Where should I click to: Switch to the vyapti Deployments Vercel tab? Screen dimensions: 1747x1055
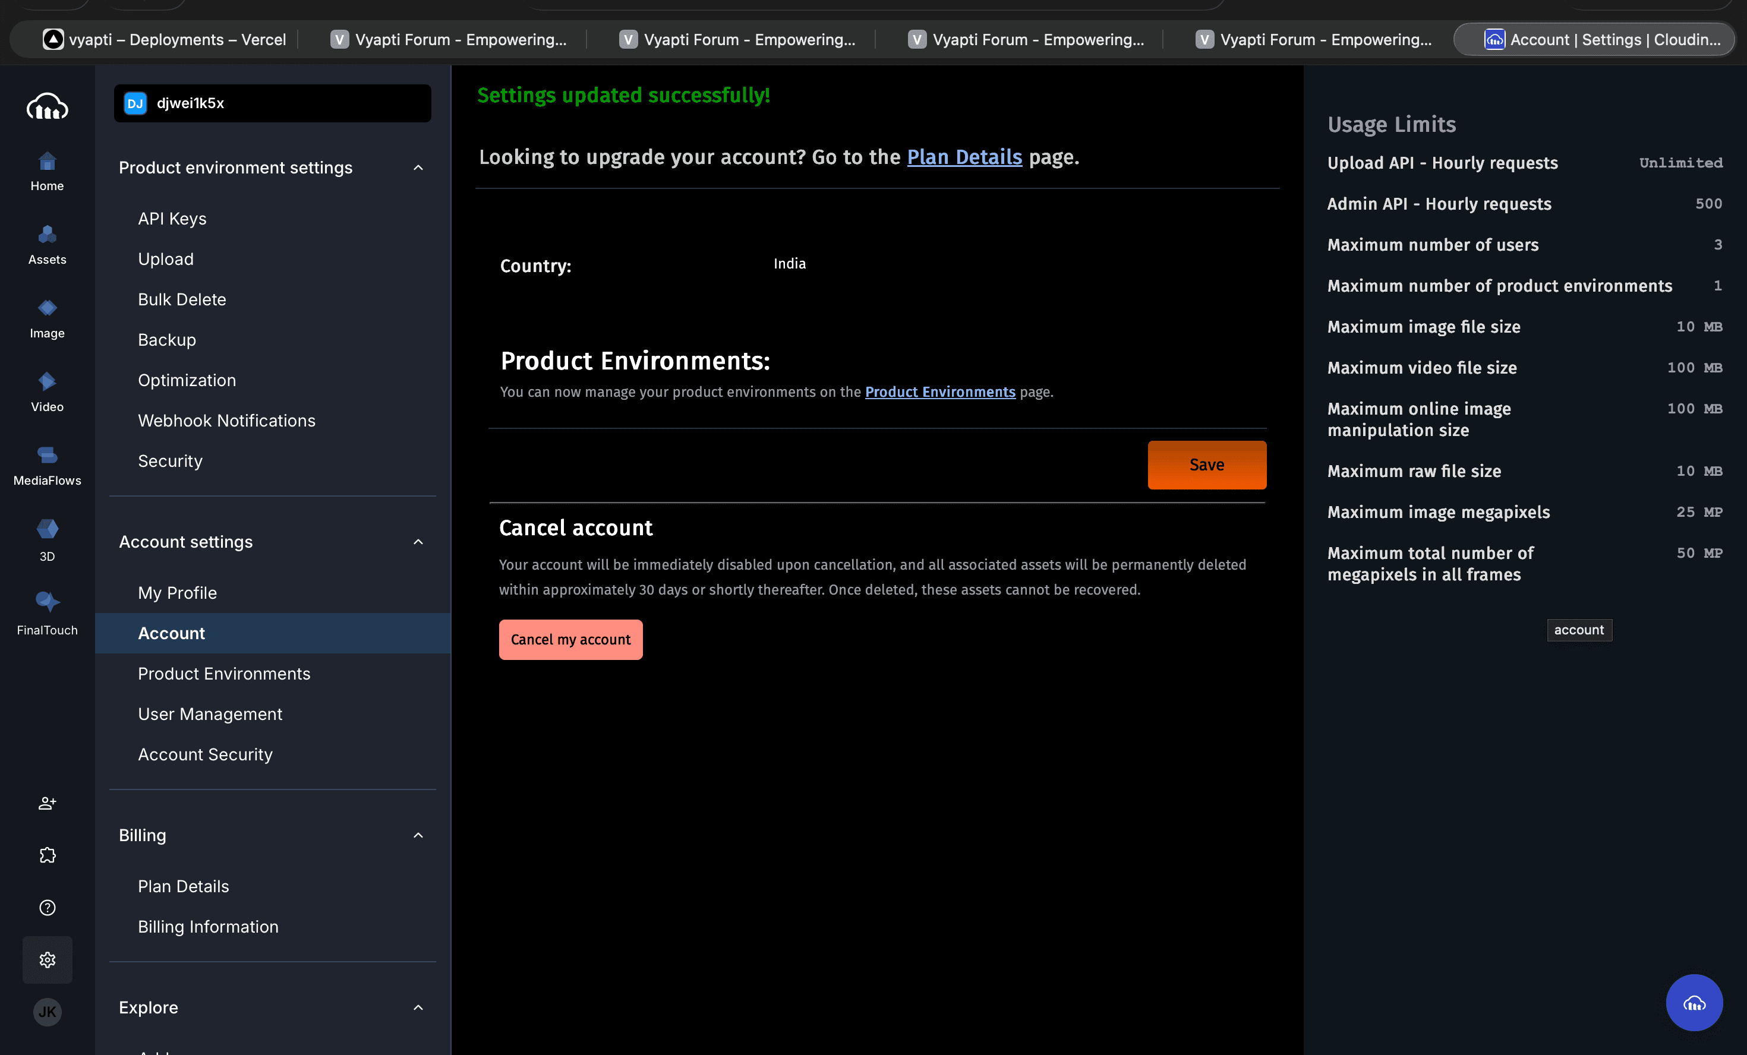[x=165, y=40]
